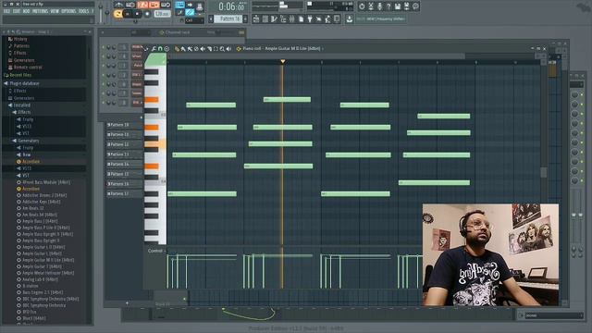Screen dimensions: 592x333
Task: Select the piano roll Playback speaker tool
Action: 228,49
